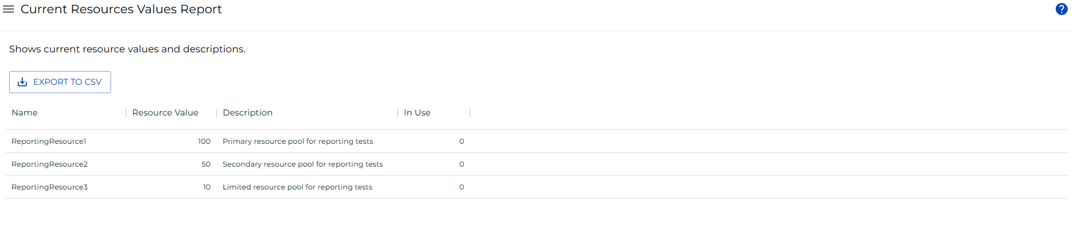Click the Export to CSV button
The height and width of the screenshot is (246, 1072).
[x=60, y=82]
